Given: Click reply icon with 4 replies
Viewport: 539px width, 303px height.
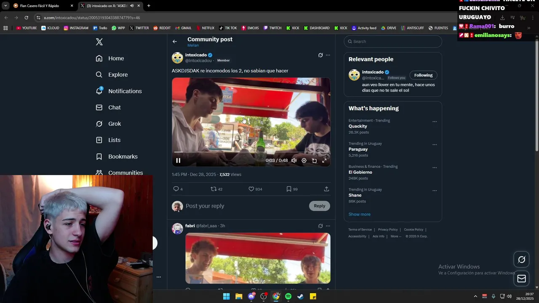Looking at the screenshot, I should [178, 189].
